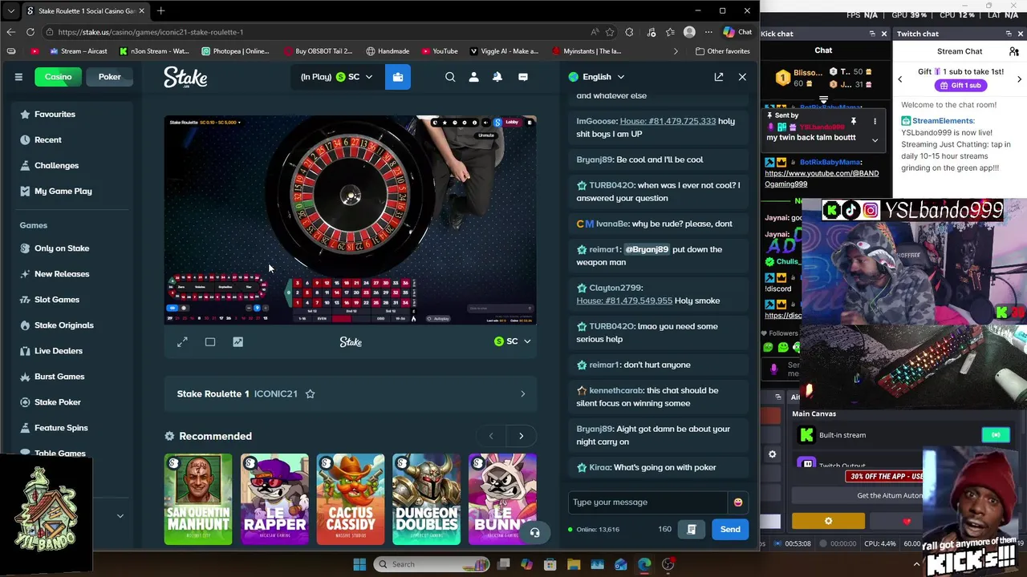This screenshot has width=1027, height=577.
Task: Open settings gear in Aitum panel
Action: pyautogui.click(x=828, y=522)
